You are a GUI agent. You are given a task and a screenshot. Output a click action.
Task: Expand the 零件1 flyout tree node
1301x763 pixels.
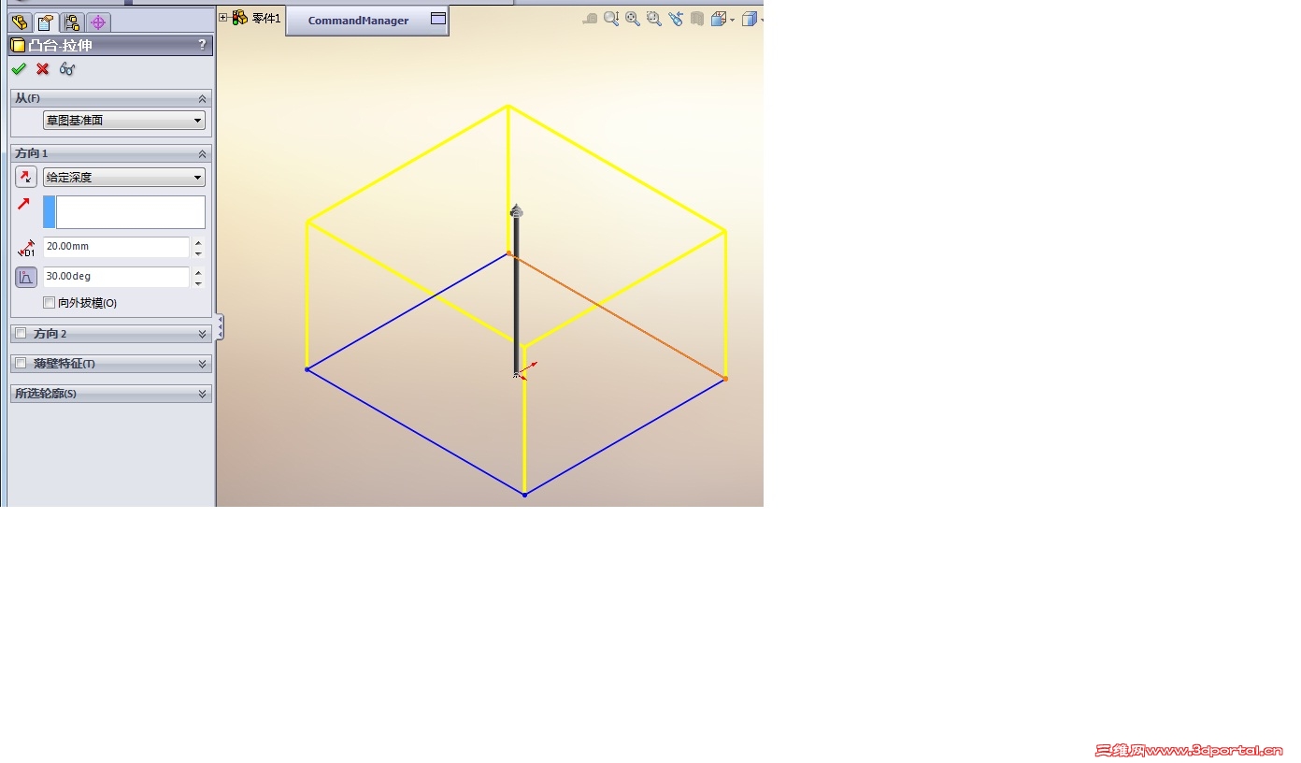pos(223,18)
